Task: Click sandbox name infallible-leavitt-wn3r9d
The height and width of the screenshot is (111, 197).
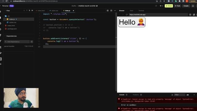Action: click(87, 6)
